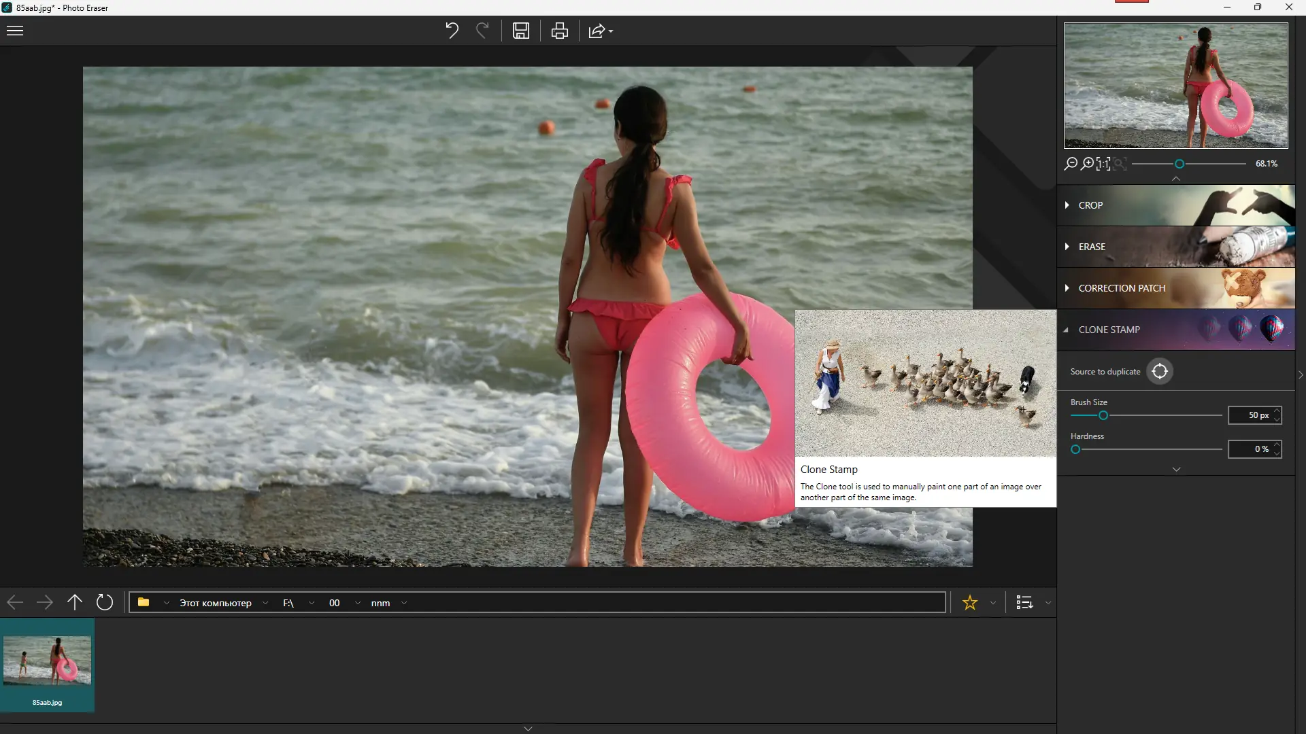1306x734 pixels.
Task: Open the hamburger menu
Action: (x=15, y=31)
